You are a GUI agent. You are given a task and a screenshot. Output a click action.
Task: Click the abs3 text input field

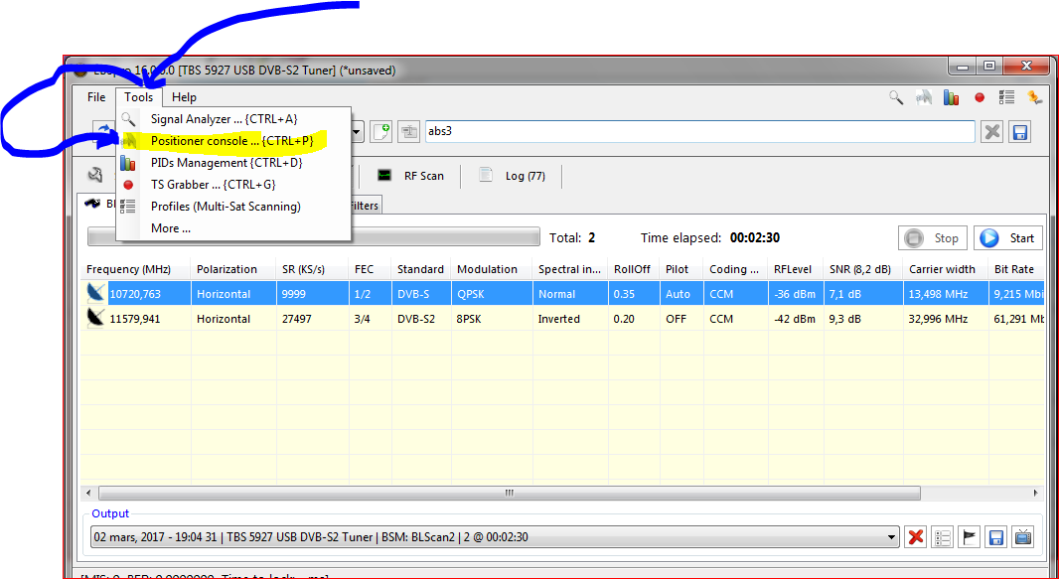(x=695, y=132)
